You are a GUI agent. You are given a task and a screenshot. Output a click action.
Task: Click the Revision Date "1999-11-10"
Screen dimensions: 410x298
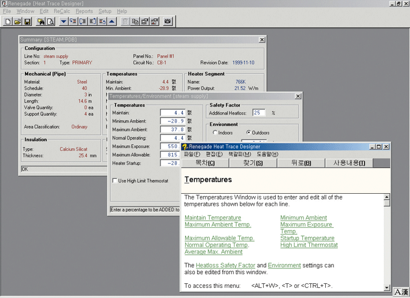[x=243, y=63]
